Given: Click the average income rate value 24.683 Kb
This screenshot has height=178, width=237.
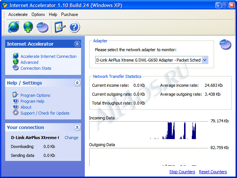Looking at the screenshot, I should pos(214,85).
